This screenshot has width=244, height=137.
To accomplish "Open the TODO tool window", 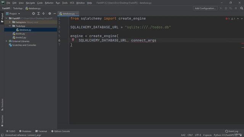I will click(x=11, y=131).
